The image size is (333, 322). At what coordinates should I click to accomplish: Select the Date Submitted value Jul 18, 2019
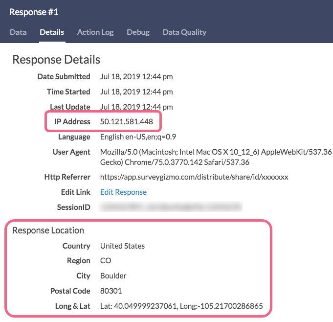pyautogui.click(x=136, y=76)
